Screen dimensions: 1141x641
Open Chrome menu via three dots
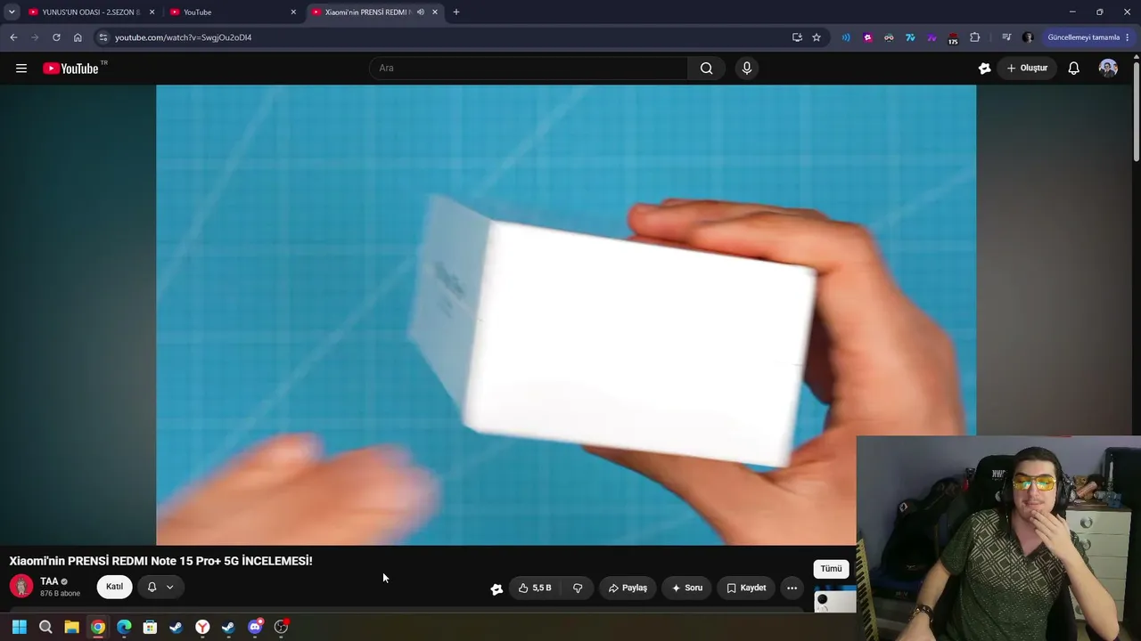(1128, 37)
